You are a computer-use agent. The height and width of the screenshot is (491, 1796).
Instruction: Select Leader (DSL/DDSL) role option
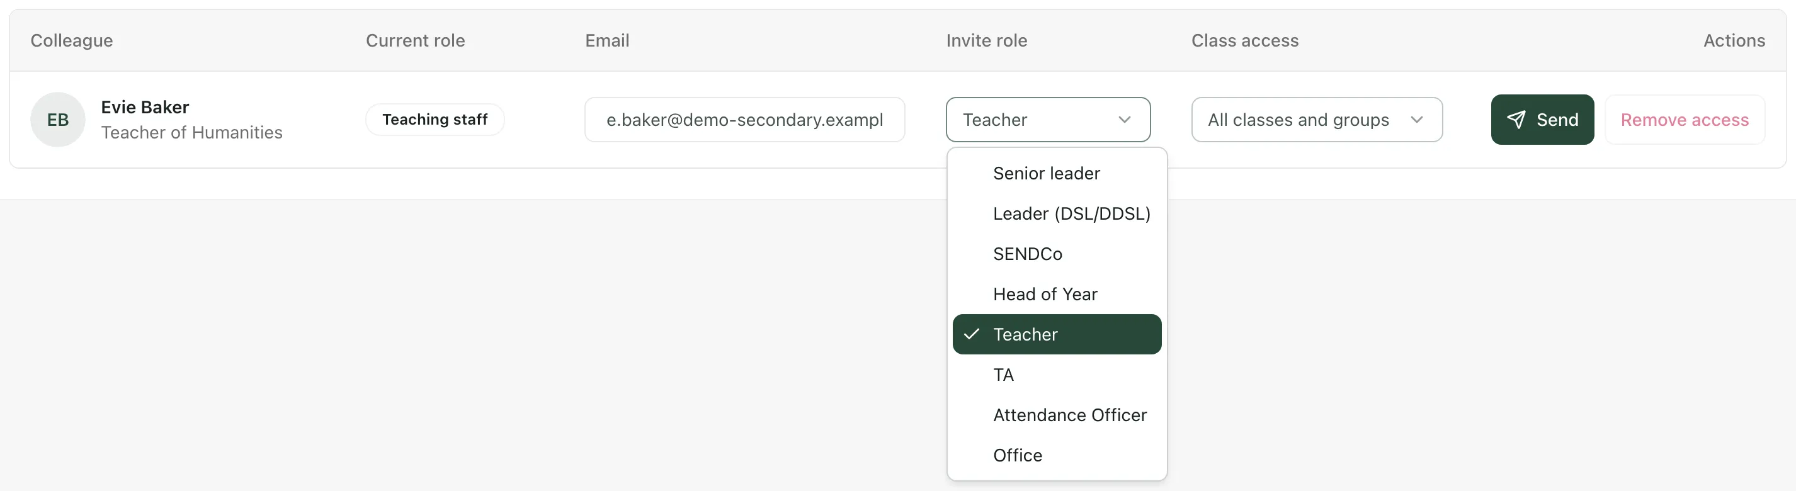click(x=1057, y=214)
